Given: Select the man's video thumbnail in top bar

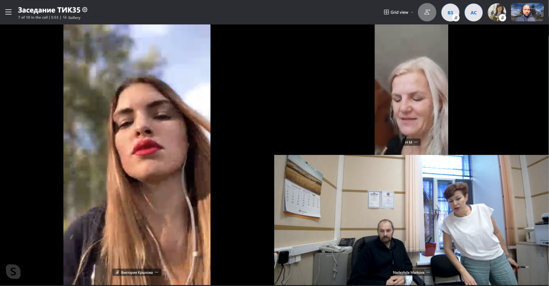Looking at the screenshot, I should (527, 12).
